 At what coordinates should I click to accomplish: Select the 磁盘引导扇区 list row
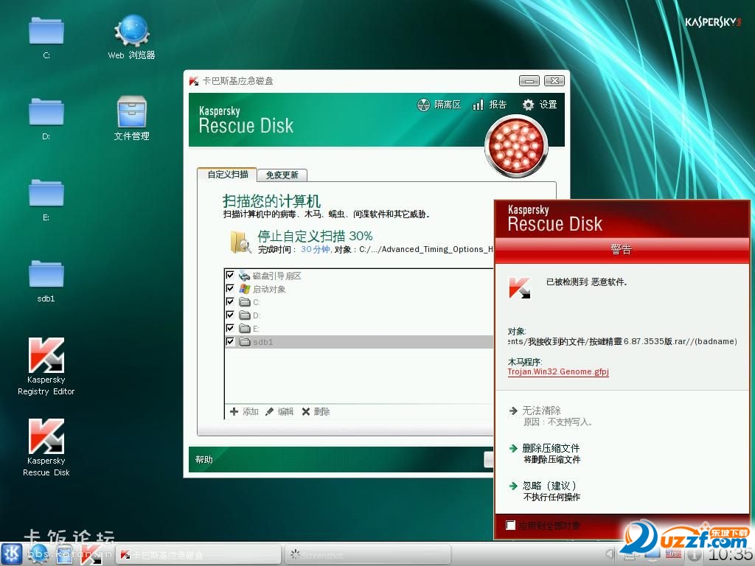click(x=359, y=276)
